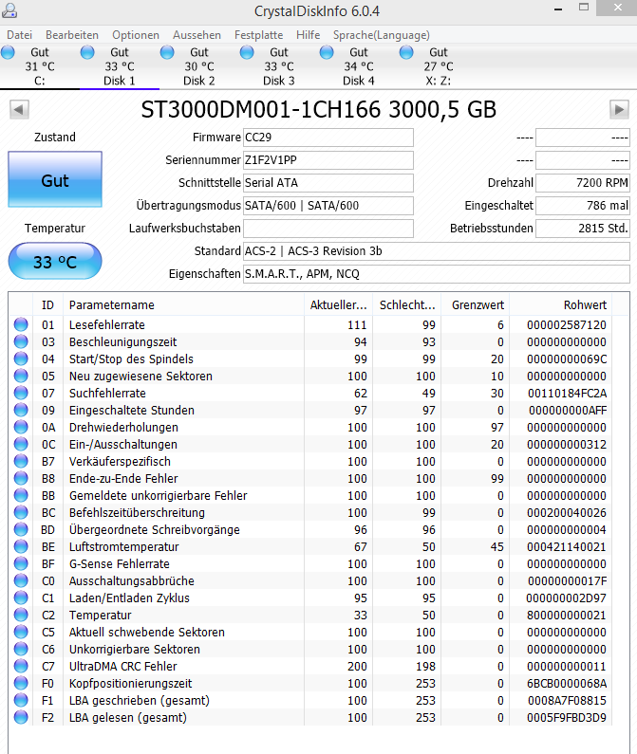This screenshot has height=754, width=637.
Task: Go to next disk with right arrow
Action: (x=619, y=109)
